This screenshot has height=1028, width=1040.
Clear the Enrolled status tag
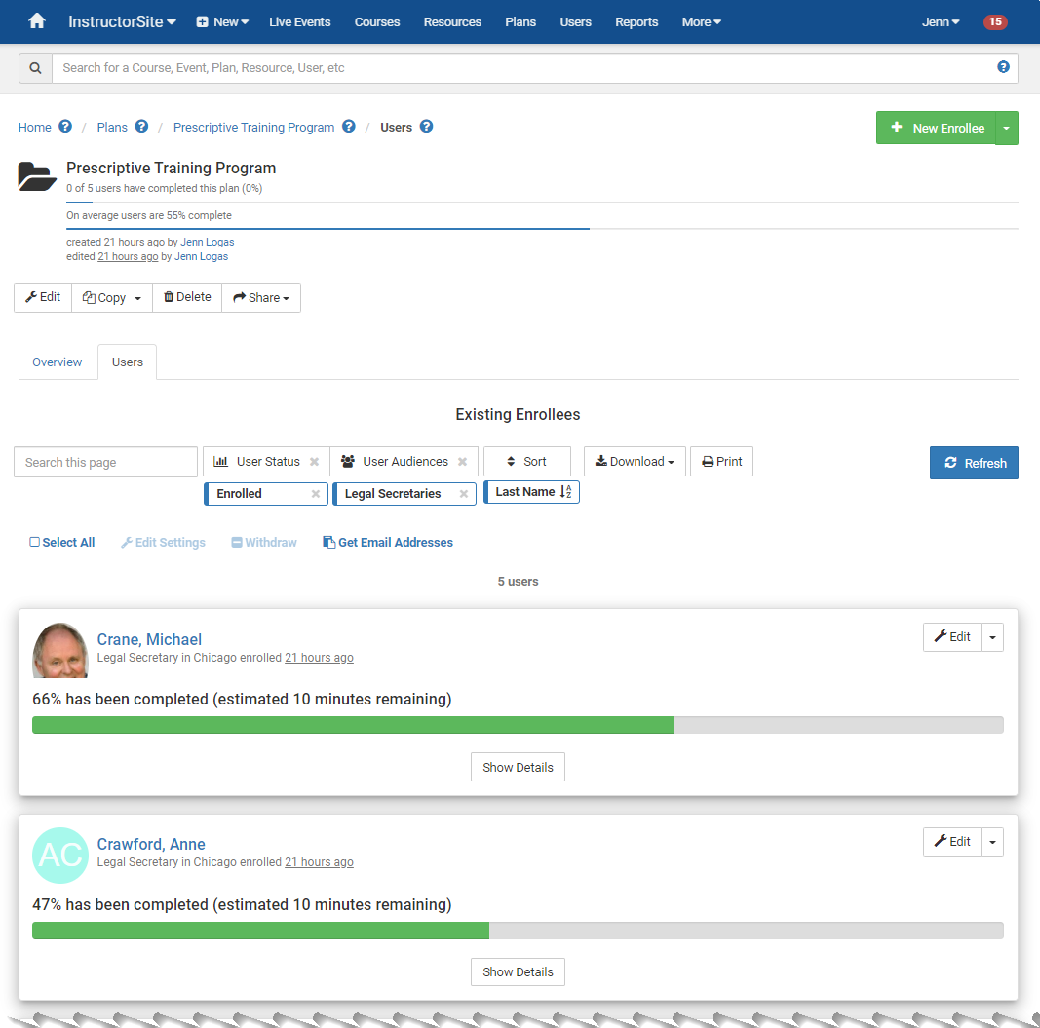click(316, 493)
